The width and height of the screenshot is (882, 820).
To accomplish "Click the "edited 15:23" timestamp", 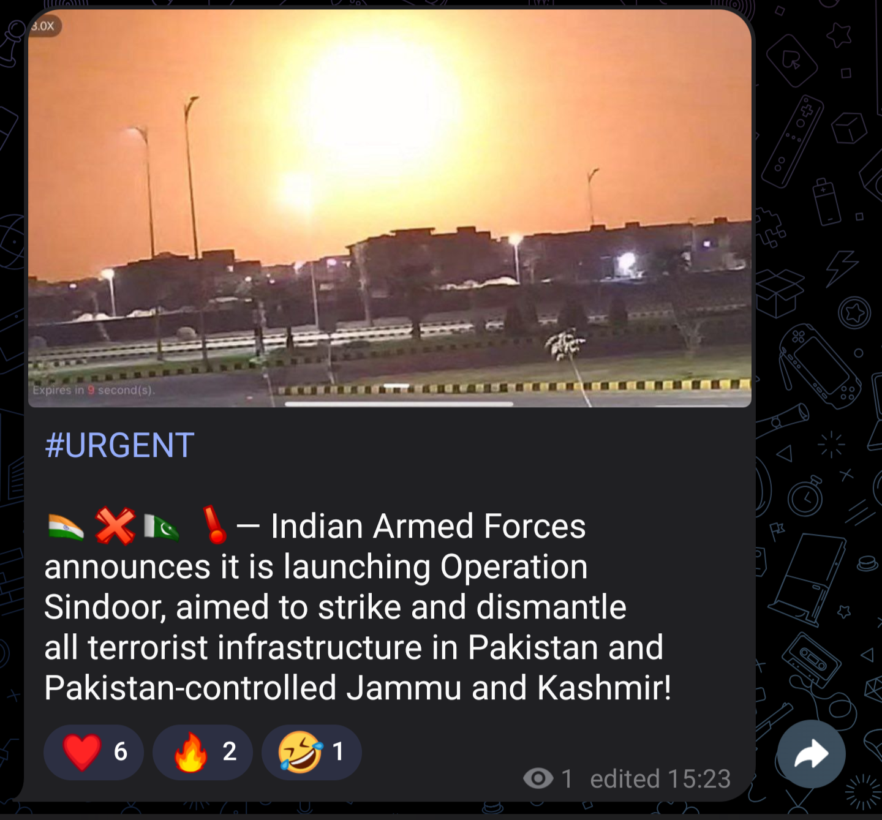I will tap(660, 779).
